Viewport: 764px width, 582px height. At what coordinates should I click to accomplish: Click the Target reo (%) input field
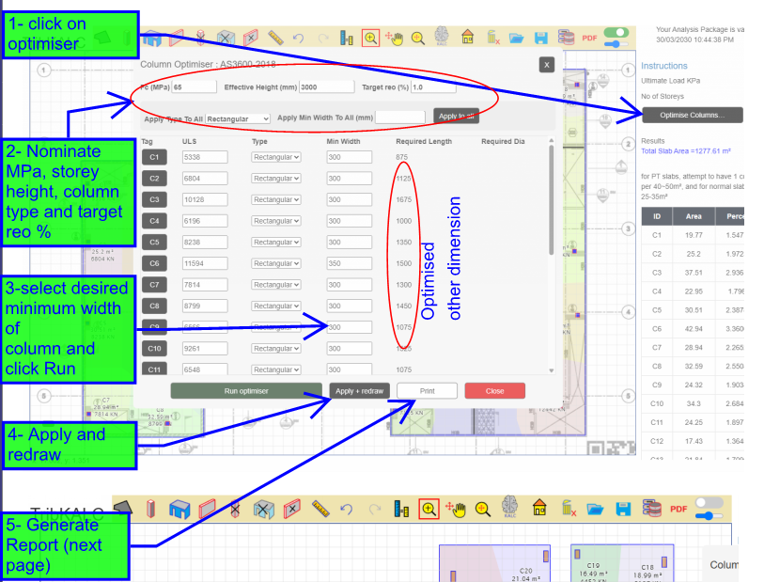click(433, 87)
